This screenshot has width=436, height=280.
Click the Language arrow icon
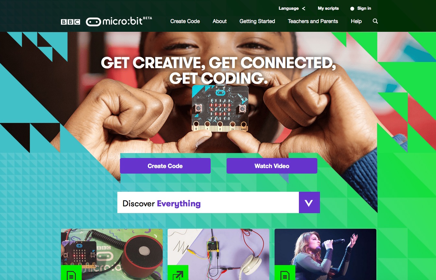[x=303, y=8]
